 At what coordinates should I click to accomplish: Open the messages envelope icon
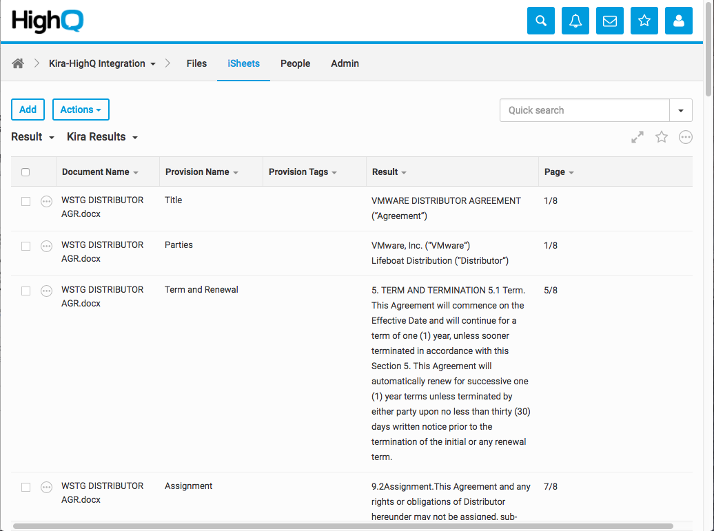(x=610, y=21)
